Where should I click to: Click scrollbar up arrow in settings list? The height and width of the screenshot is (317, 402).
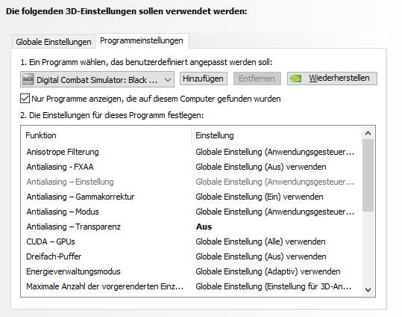pos(368,133)
